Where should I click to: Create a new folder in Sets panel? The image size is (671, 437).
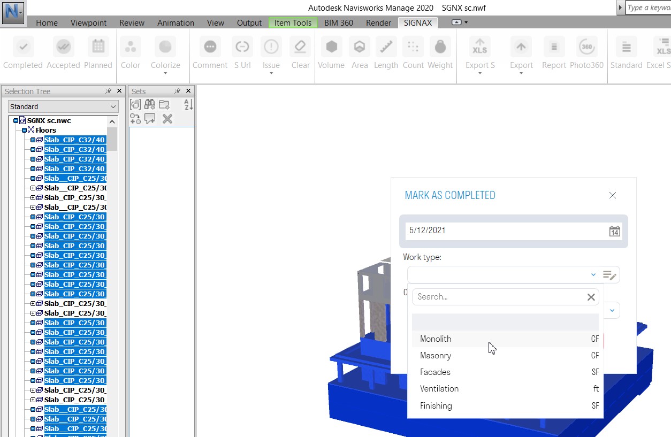pyautogui.click(x=164, y=104)
